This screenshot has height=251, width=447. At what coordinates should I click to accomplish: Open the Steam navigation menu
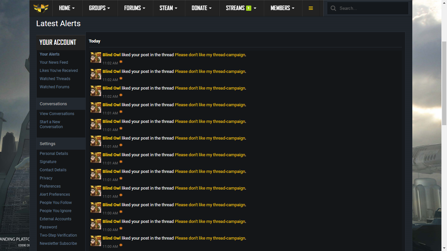click(169, 8)
